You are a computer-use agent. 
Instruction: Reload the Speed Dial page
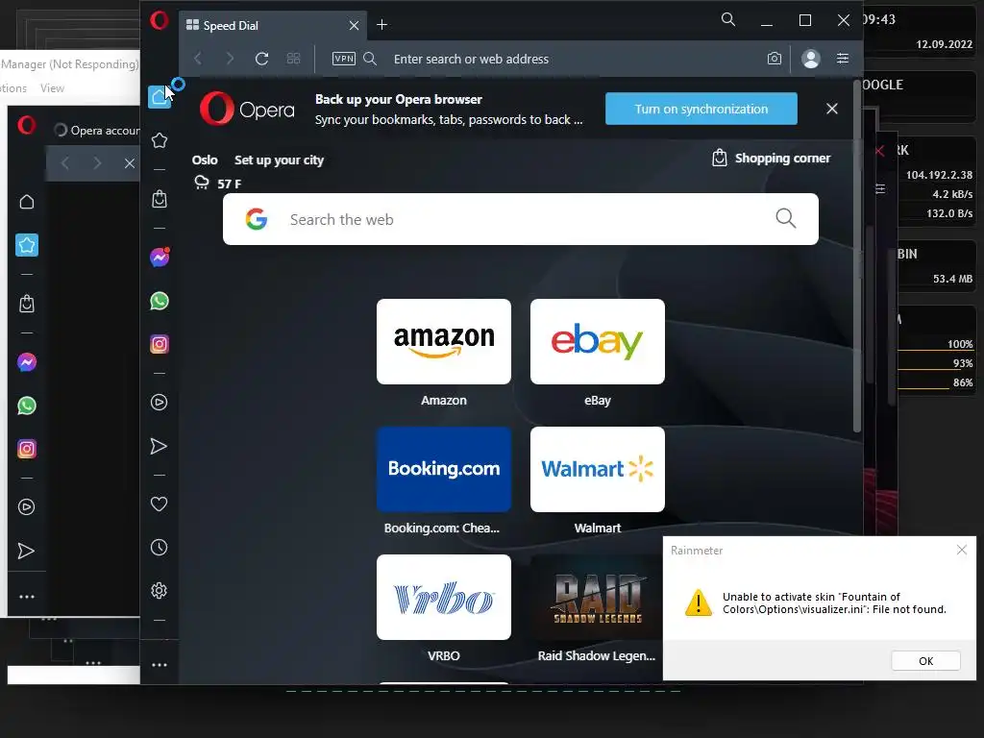(261, 59)
